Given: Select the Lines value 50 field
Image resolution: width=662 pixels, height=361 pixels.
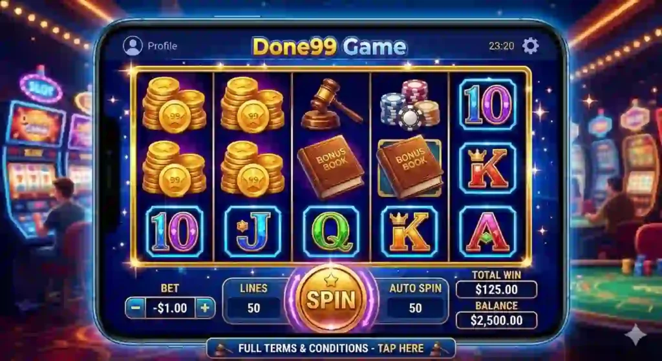Looking at the screenshot, I should coord(253,308).
